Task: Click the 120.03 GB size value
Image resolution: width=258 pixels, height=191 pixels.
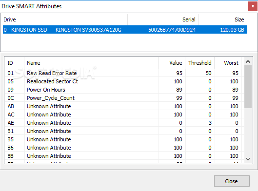Action: [232, 30]
